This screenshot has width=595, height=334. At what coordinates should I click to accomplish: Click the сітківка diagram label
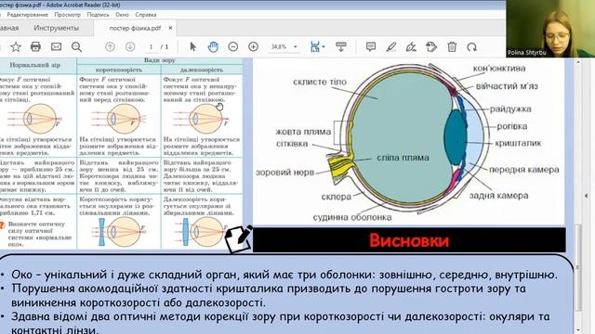click(292, 144)
